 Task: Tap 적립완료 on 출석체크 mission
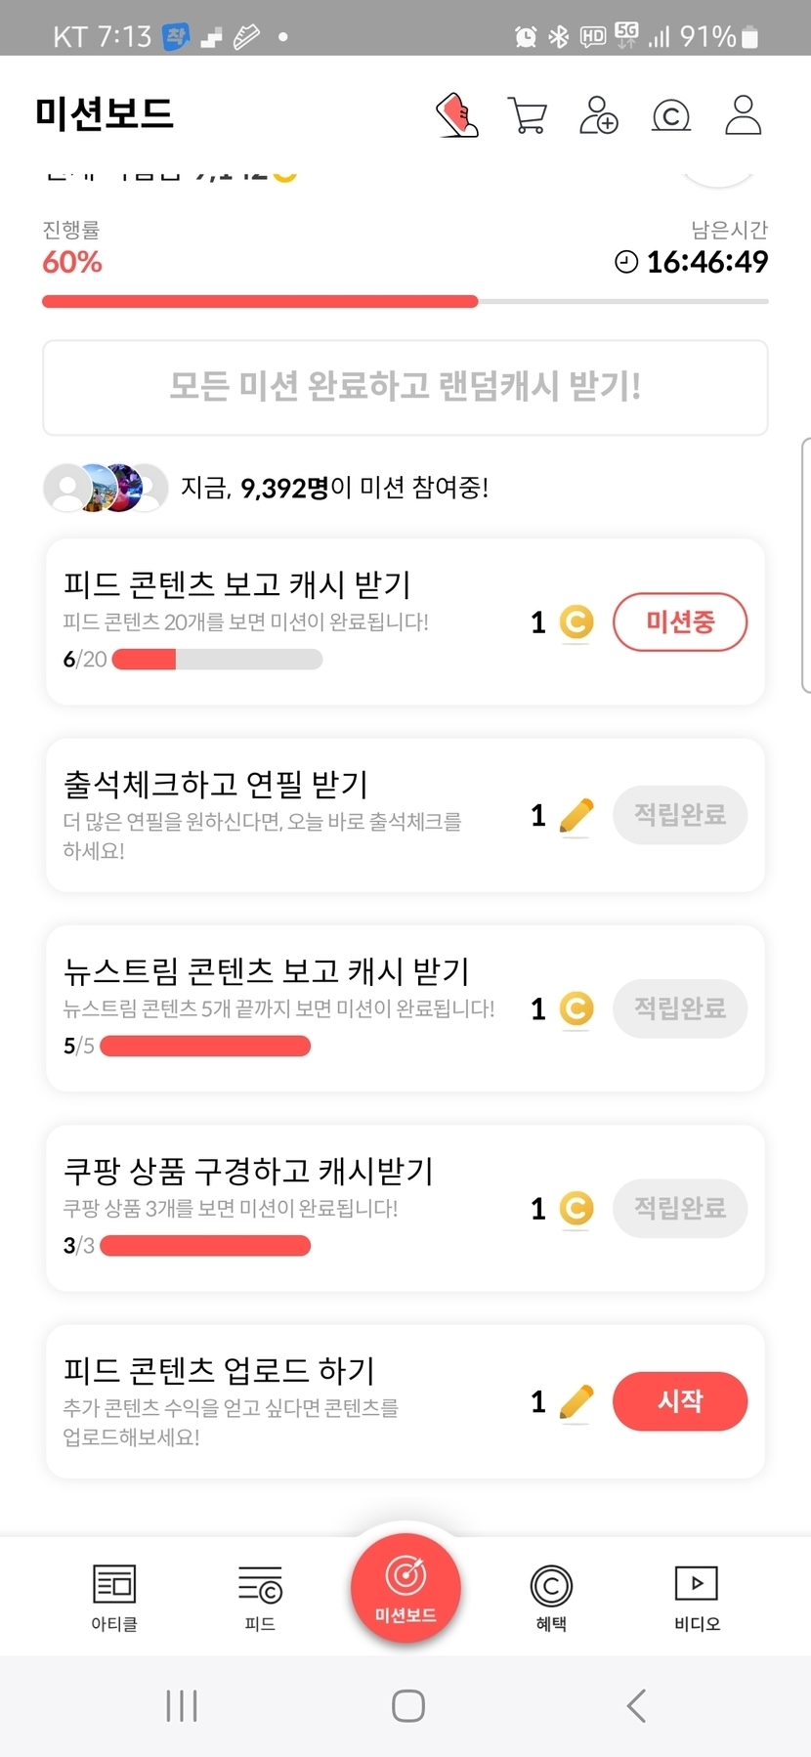coord(680,815)
